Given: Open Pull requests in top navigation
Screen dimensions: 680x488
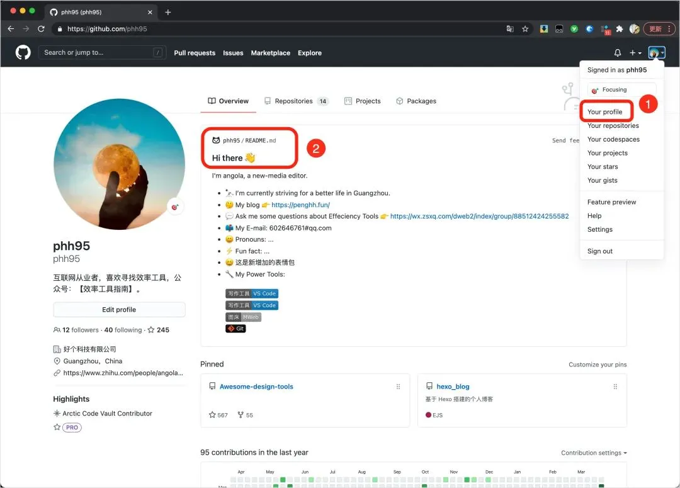Looking at the screenshot, I should click(195, 53).
